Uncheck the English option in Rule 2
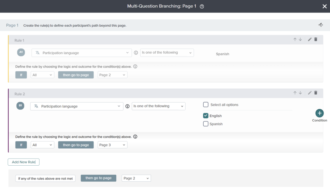This screenshot has width=330, height=192. click(205, 115)
